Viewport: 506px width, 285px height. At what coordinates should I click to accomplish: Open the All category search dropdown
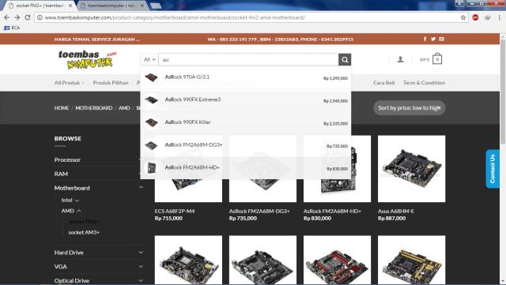click(x=149, y=60)
